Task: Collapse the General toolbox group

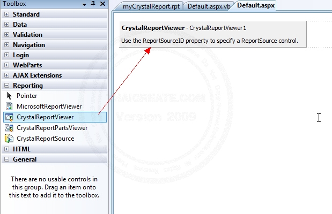Action: coord(7,159)
